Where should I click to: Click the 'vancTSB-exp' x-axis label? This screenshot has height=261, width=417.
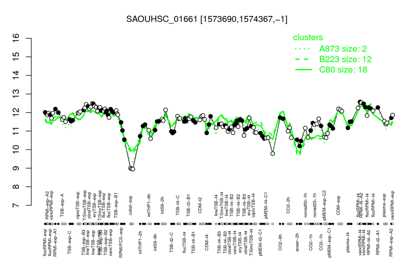click(x=111, y=243)
